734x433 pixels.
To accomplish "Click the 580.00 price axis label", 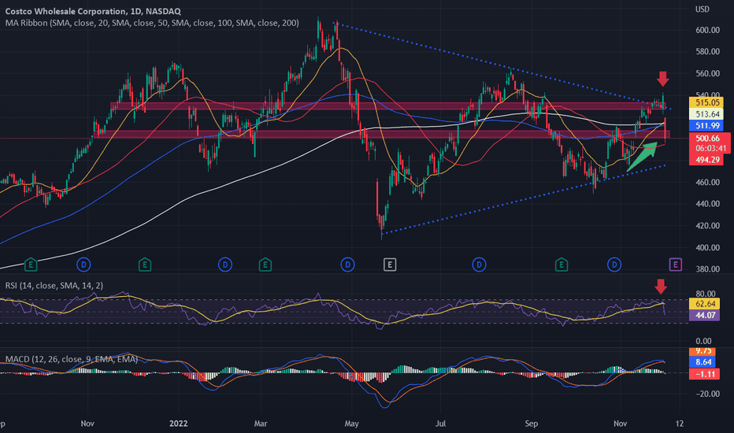I will point(707,51).
